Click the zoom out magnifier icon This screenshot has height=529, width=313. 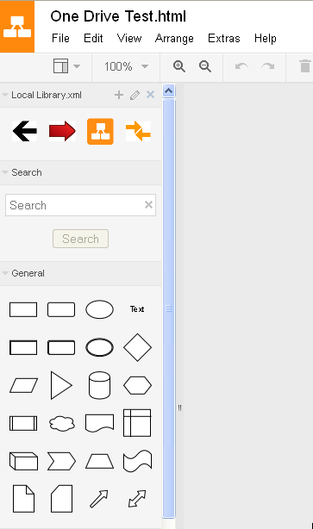tap(205, 66)
